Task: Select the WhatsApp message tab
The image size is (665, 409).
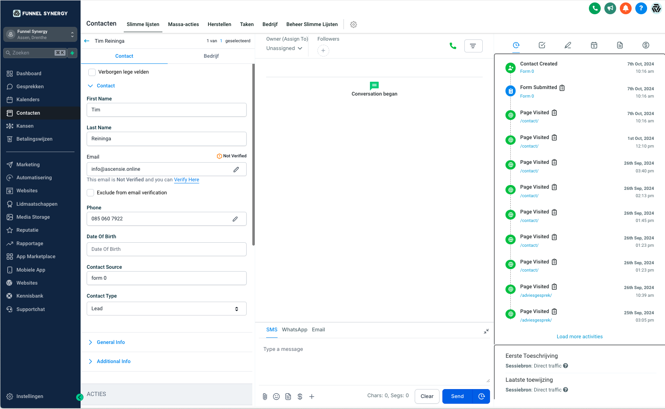Action: [x=294, y=330]
